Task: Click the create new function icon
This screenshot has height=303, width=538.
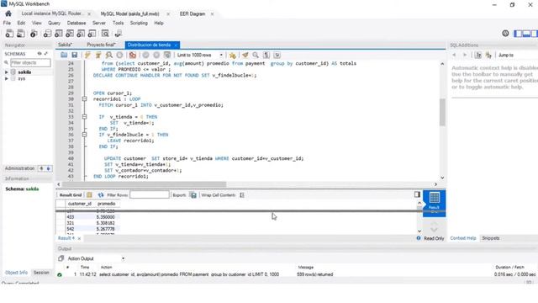Action: (92, 34)
